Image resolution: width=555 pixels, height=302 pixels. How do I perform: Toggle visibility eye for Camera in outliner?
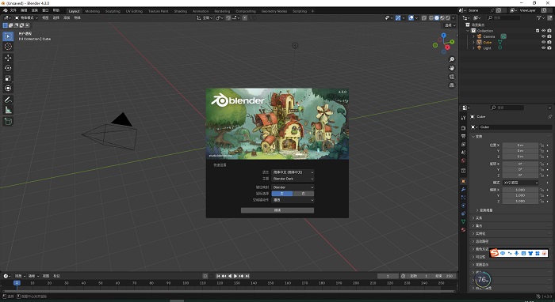click(543, 36)
